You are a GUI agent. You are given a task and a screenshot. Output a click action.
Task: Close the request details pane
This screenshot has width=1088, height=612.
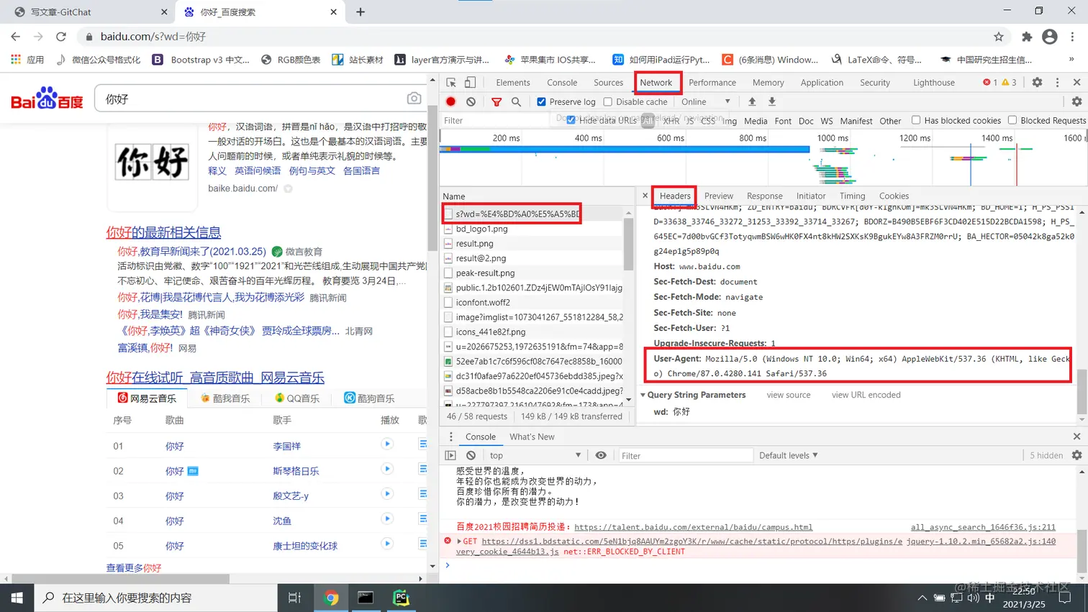click(645, 196)
